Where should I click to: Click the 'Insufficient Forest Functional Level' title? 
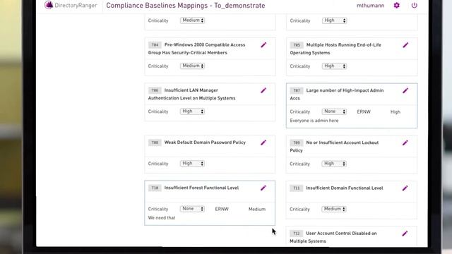click(201, 188)
